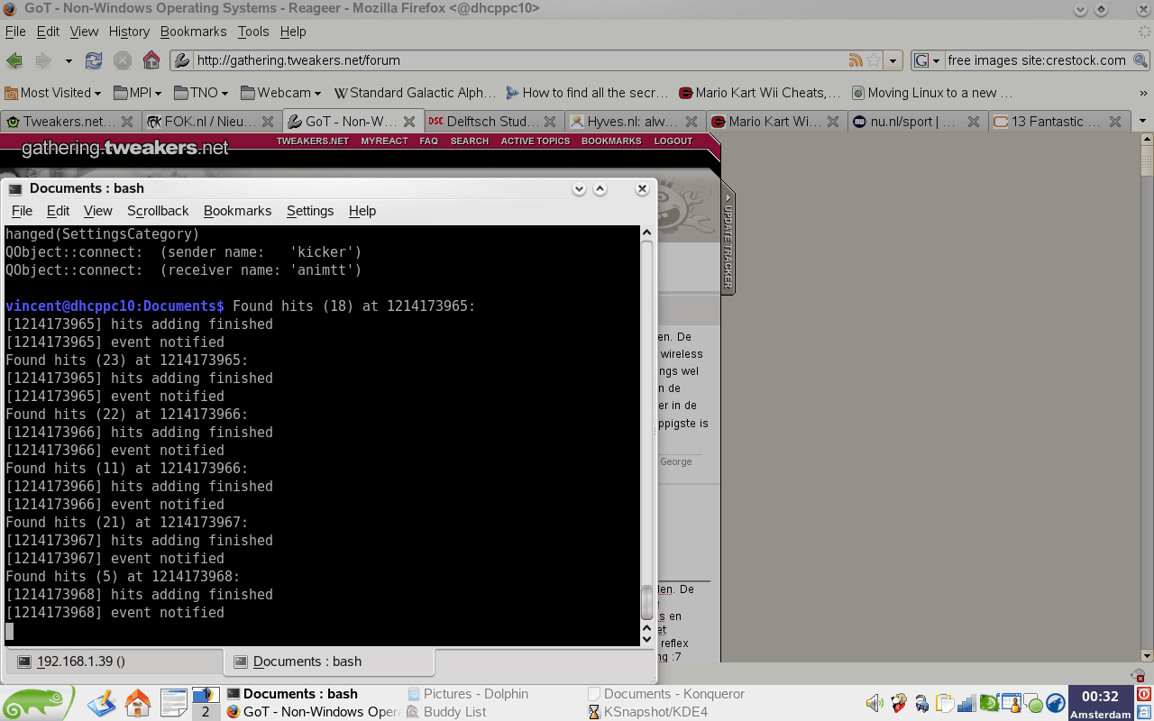
Task: Click the Pictures - Dolphin taskbar entry
Action: (x=468, y=694)
